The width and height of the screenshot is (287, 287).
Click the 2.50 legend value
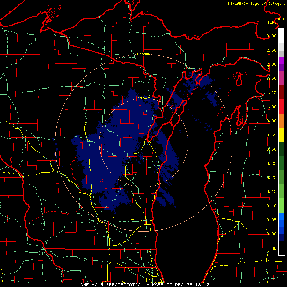click(x=271, y=50)
